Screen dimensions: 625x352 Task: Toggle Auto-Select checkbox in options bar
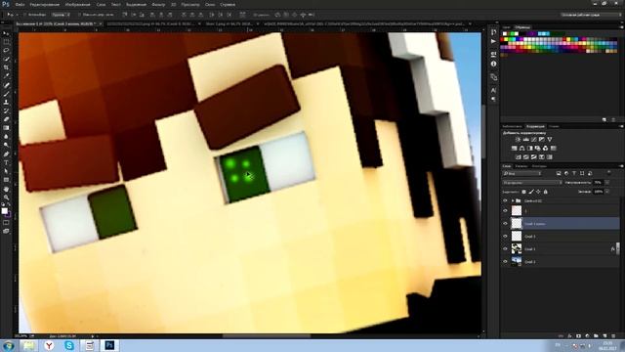24,15
